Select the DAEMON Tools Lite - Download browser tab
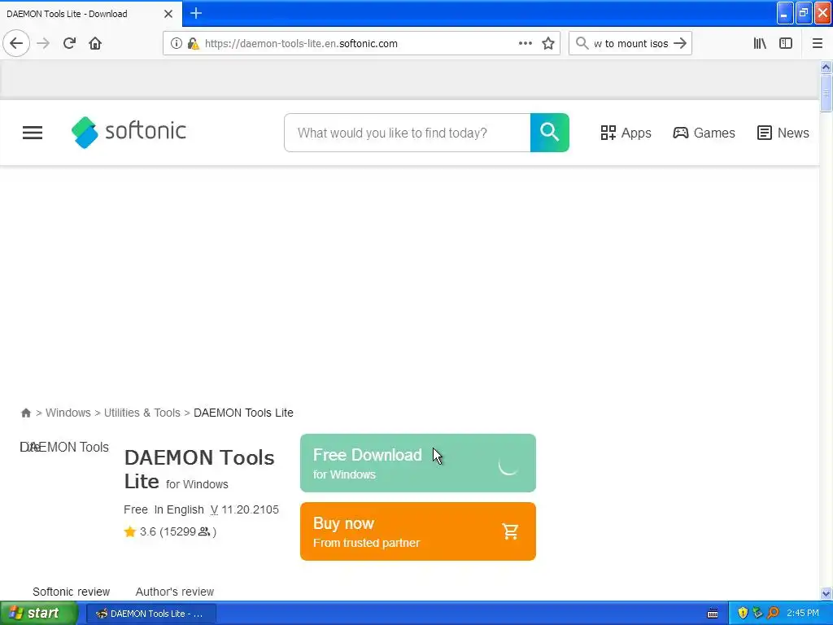 tap(90, 14)
